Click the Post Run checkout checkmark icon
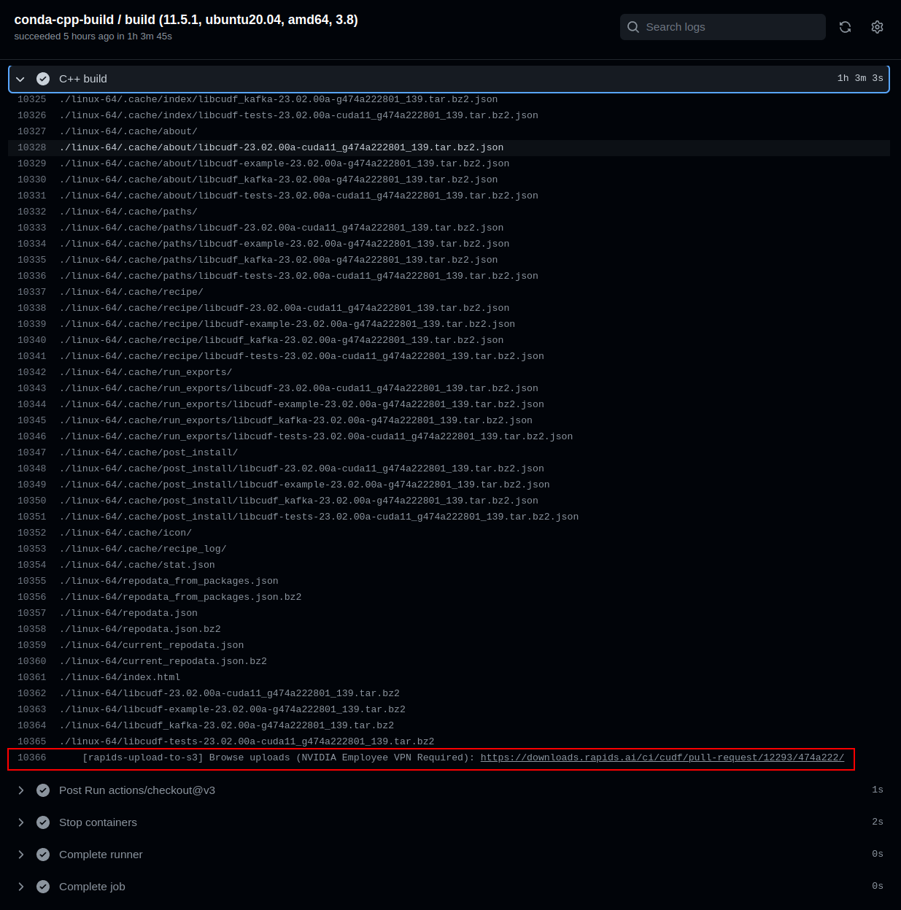Viewport: 901px width, 910px height. [43, 790]
